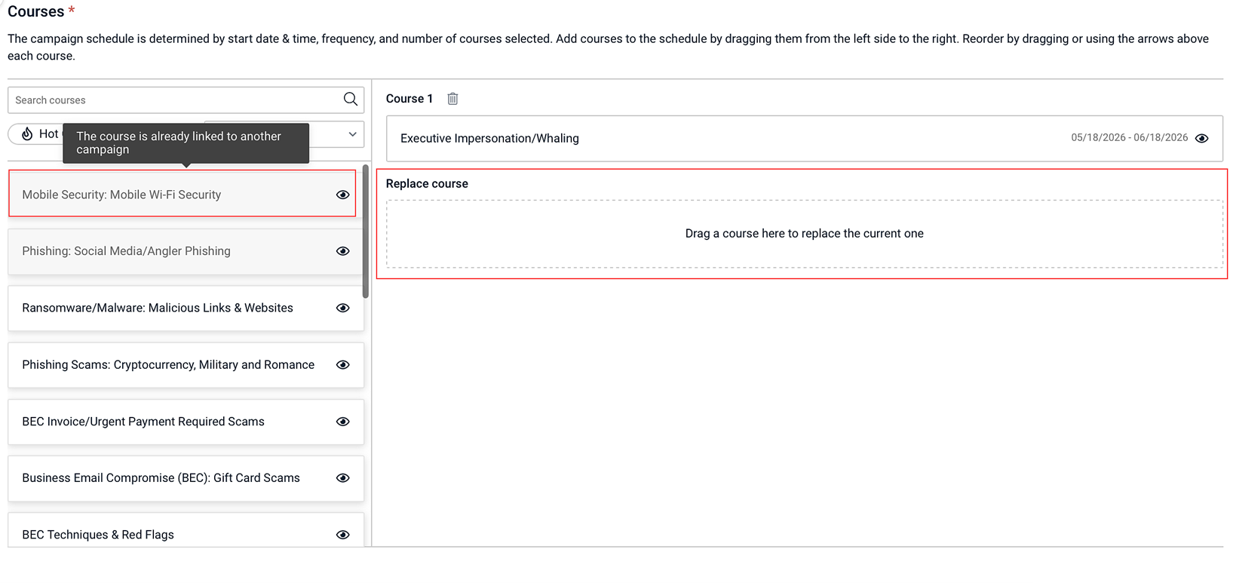Screen dimensions: 1233x583
Task: Click the course list scrollbar
Action: click(x=366, y=232)
